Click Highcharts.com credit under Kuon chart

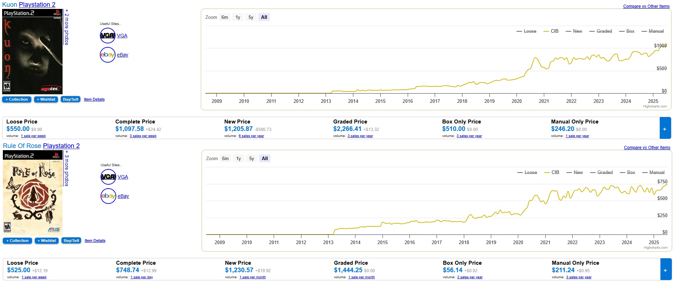(655, 106)
